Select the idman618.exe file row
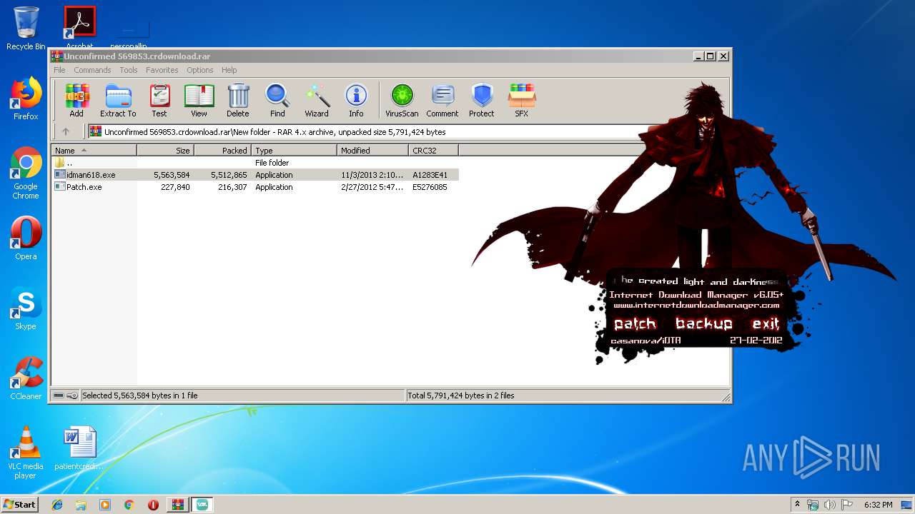 (x=255, y=174)
